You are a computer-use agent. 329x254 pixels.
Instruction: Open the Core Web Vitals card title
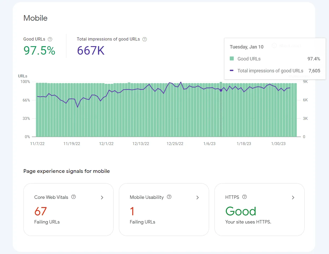coord(51,197)
